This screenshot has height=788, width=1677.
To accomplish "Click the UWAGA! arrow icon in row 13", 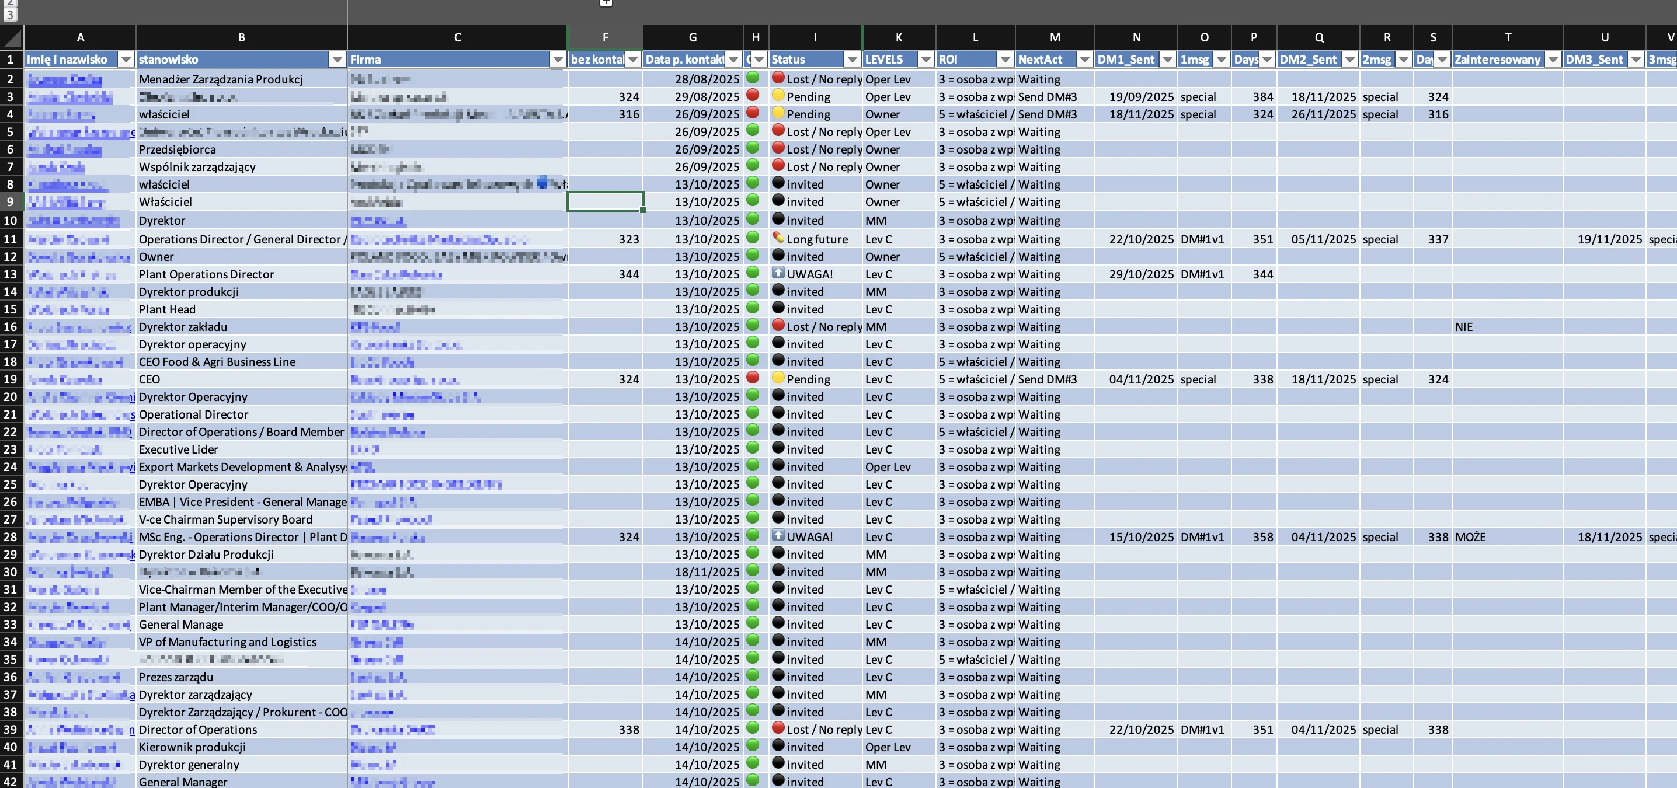I will 778,273.
